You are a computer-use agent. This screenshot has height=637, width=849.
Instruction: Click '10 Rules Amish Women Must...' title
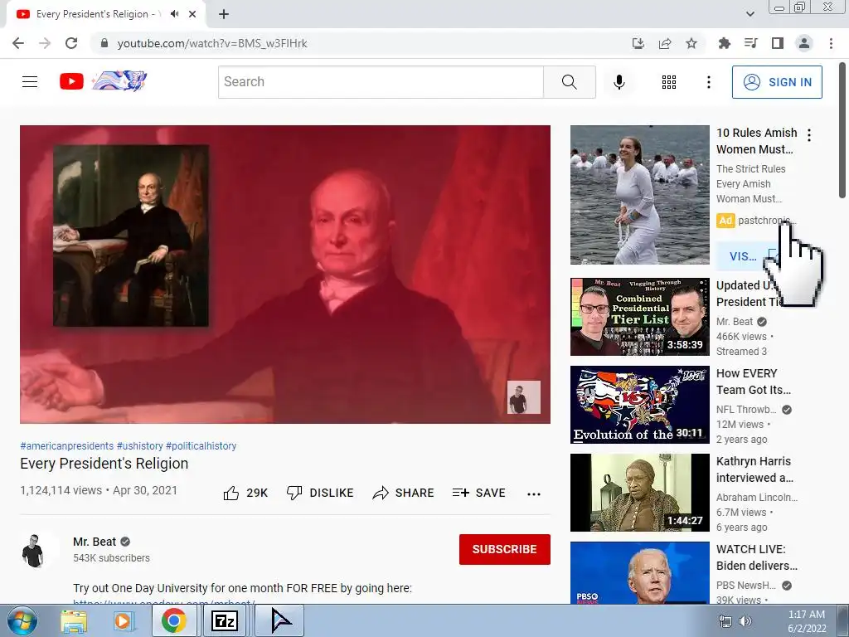click(x=756, y=141)
